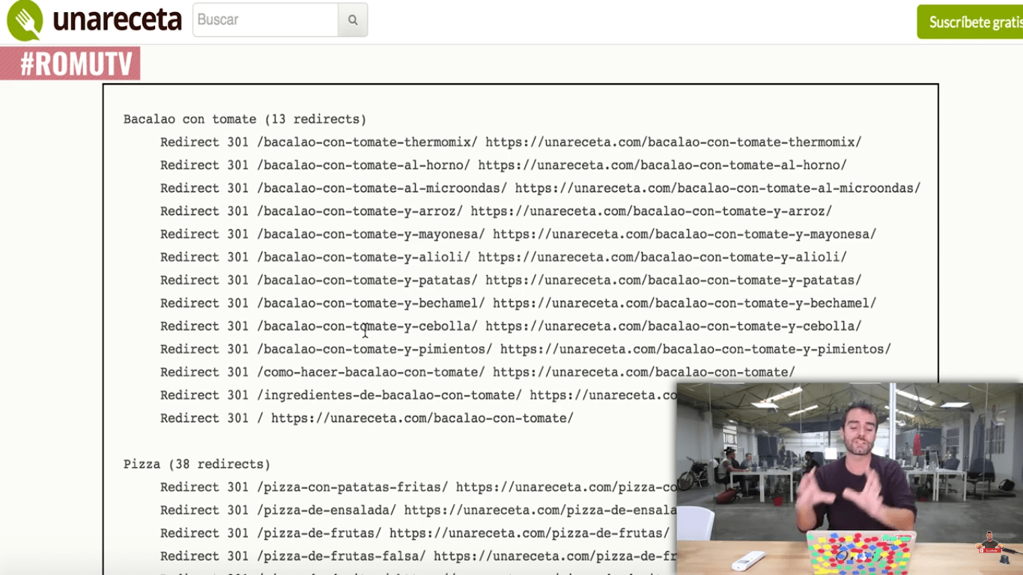Screen dimensions: 1023x575
Task: Open the https://unareceta.com/bacalao-con-tomate-thermomix/ destination URL
Action: 673,142
